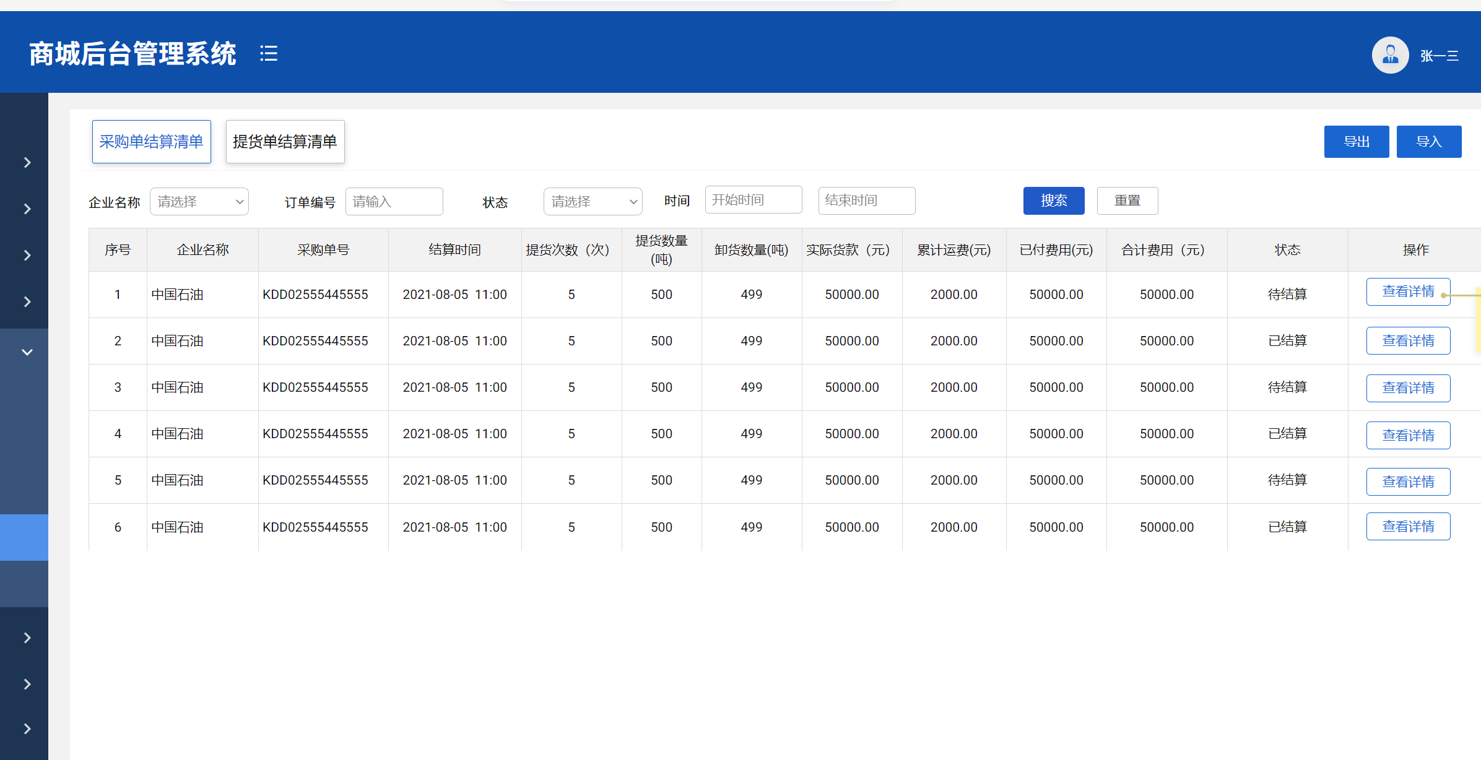
Task: Expand the third sidebar chevron item
Action: [27, 255]
